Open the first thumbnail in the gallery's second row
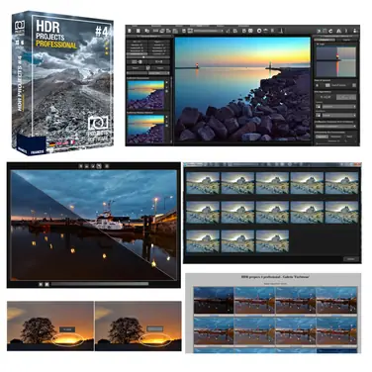This screenshot has width=372, height=372. pyautogui.click(x=214, y=330)
